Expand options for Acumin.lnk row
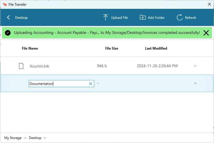Viewport: 214px width, 143px height. tap(195, 66)
